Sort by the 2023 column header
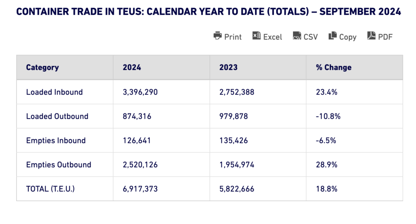Screen dimensions: 416x224 click(x=229, y=68)
